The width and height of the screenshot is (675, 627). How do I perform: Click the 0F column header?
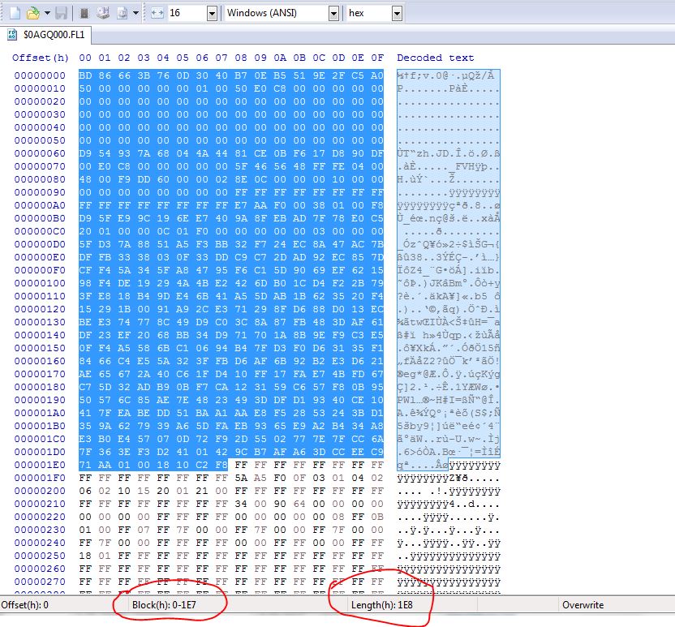(377, 58)
